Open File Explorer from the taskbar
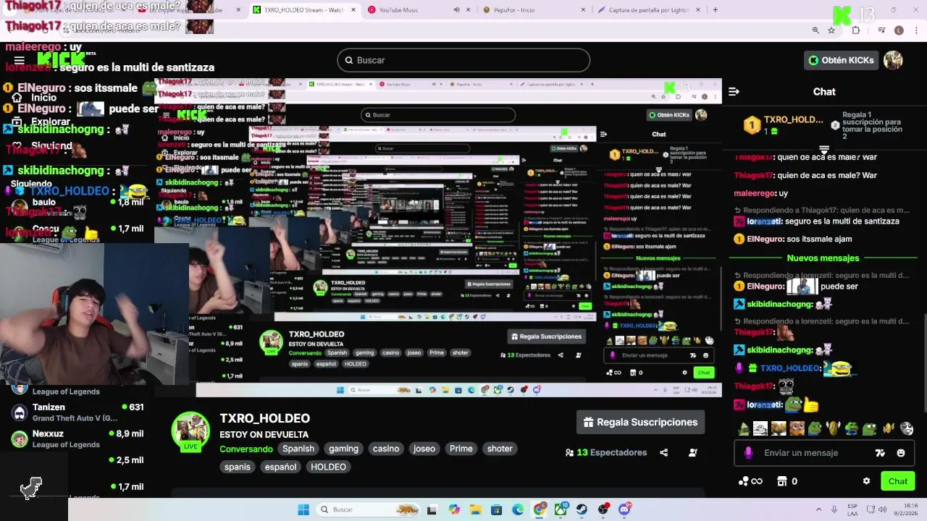Screen dimensions: 927x521 point(475,509)
